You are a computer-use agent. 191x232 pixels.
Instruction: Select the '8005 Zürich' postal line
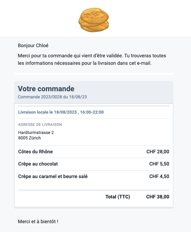click(29, 138)
